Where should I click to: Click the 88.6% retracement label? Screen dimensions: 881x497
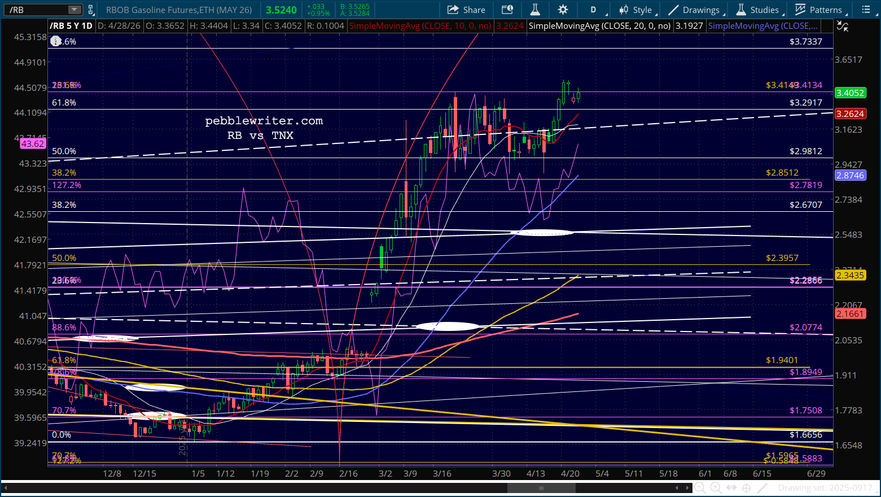point(64,327)
